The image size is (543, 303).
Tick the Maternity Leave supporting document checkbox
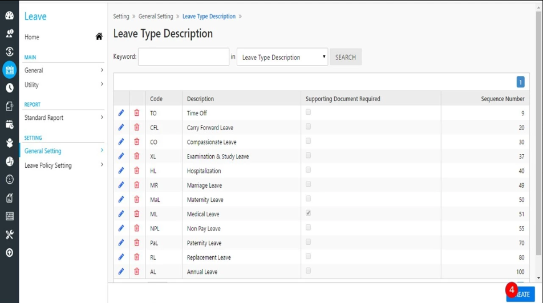pos(309,199)
